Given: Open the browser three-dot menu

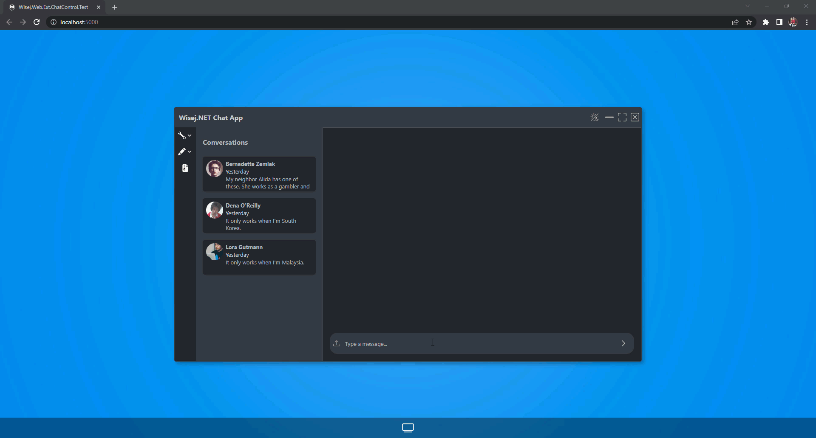Looking at the screenshot, I should coord(807,22).
